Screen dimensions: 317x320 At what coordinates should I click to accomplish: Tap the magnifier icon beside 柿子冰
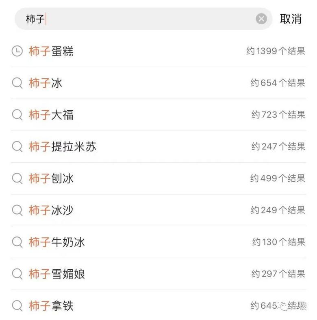pos(17,83)
